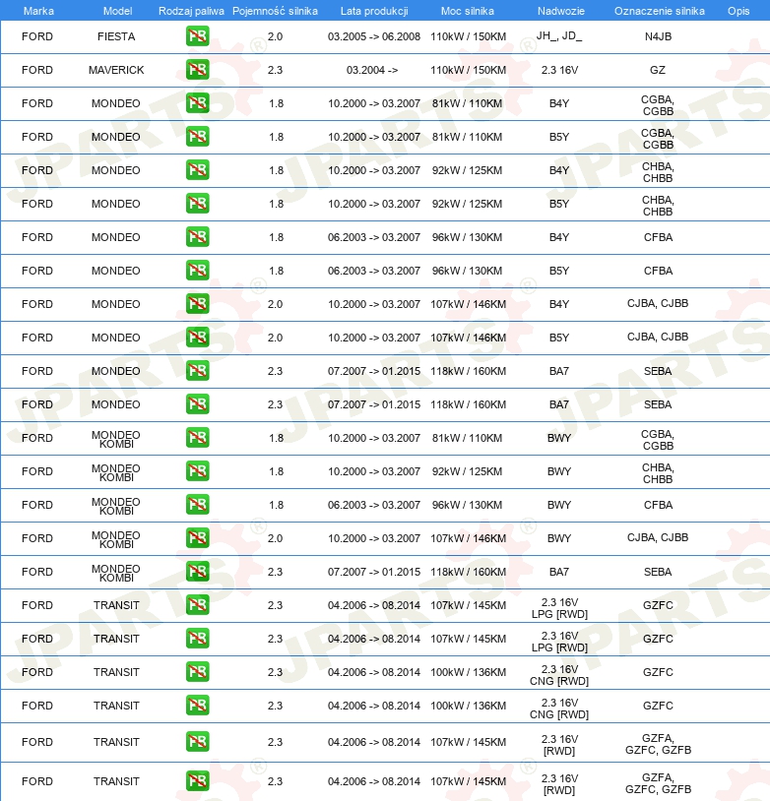Select SEBA in the MONDEO KOMBI row
Viewport: 770px width, 801px height.
tap(658, 572)
